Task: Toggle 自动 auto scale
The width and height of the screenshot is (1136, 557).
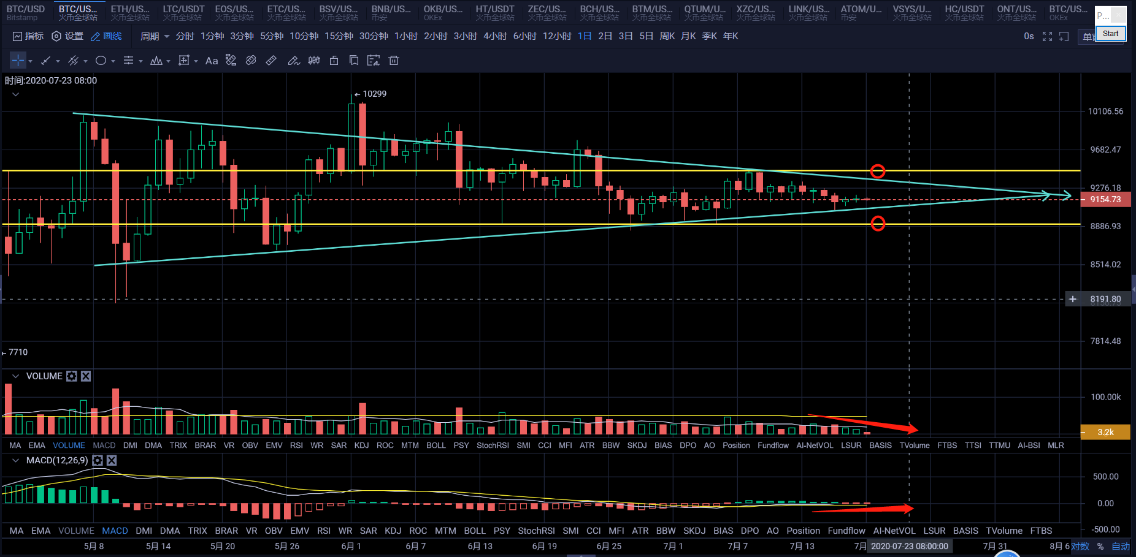Action: pos(1121,546)
